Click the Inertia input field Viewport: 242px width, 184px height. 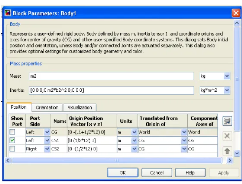click(x=111, y=90)
